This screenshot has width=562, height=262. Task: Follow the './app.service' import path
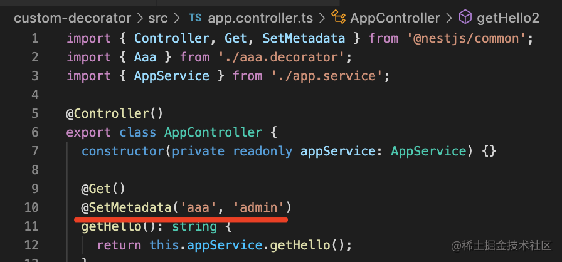pyautogui.click(x=330, y=76)
